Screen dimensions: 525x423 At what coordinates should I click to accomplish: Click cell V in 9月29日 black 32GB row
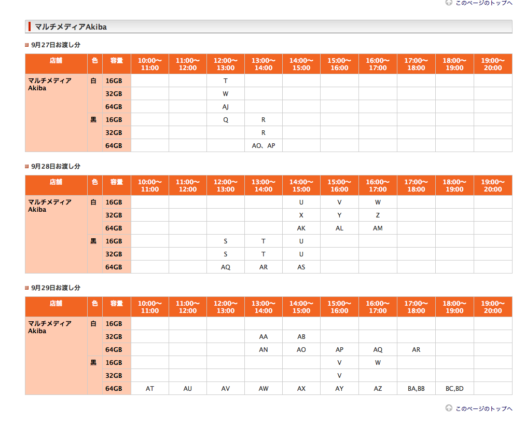coord(339,375)
